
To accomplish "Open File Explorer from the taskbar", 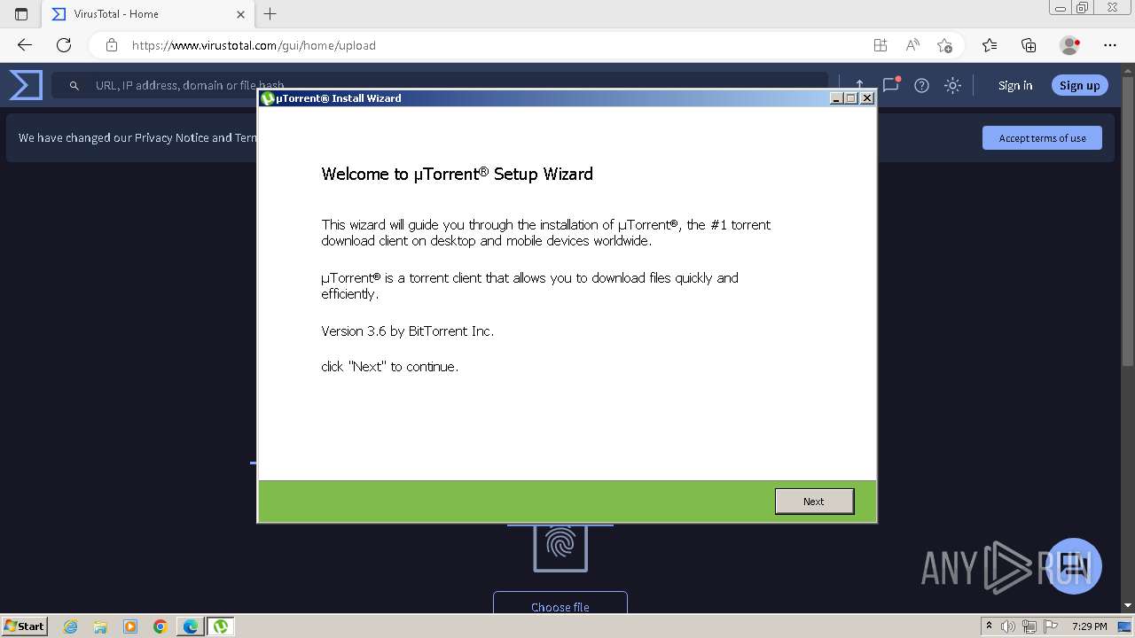I will 100,626.
